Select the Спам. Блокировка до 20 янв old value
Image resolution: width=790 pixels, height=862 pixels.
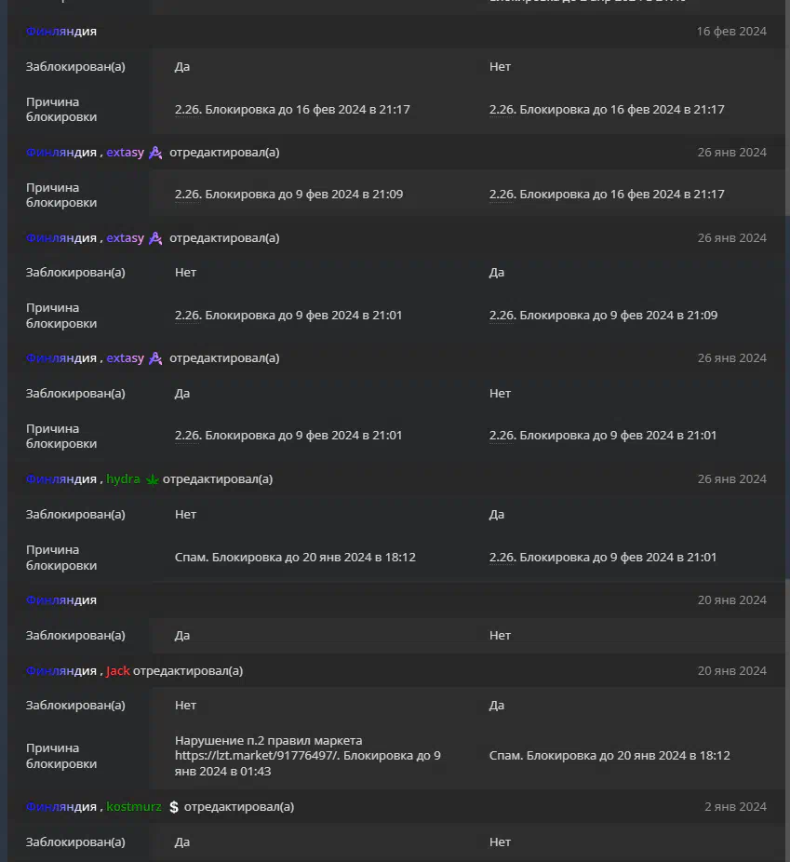[x=295, y=557]
